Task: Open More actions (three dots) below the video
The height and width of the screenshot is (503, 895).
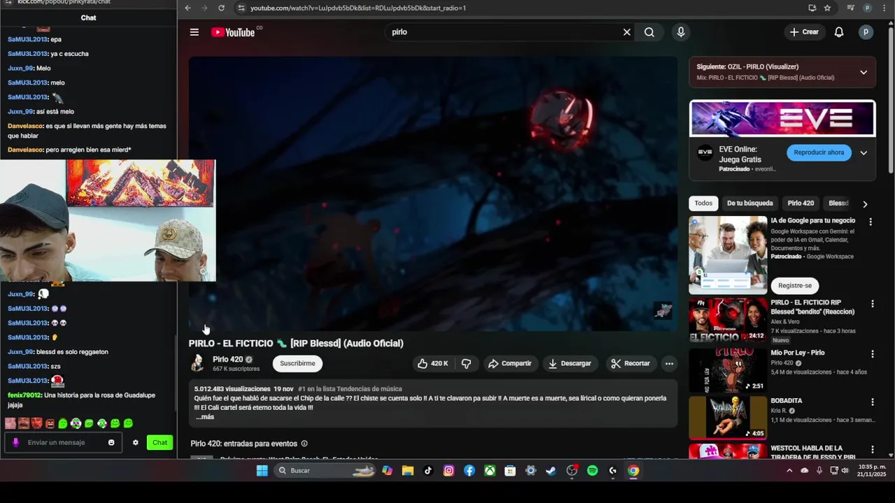Action: point(669,363)
